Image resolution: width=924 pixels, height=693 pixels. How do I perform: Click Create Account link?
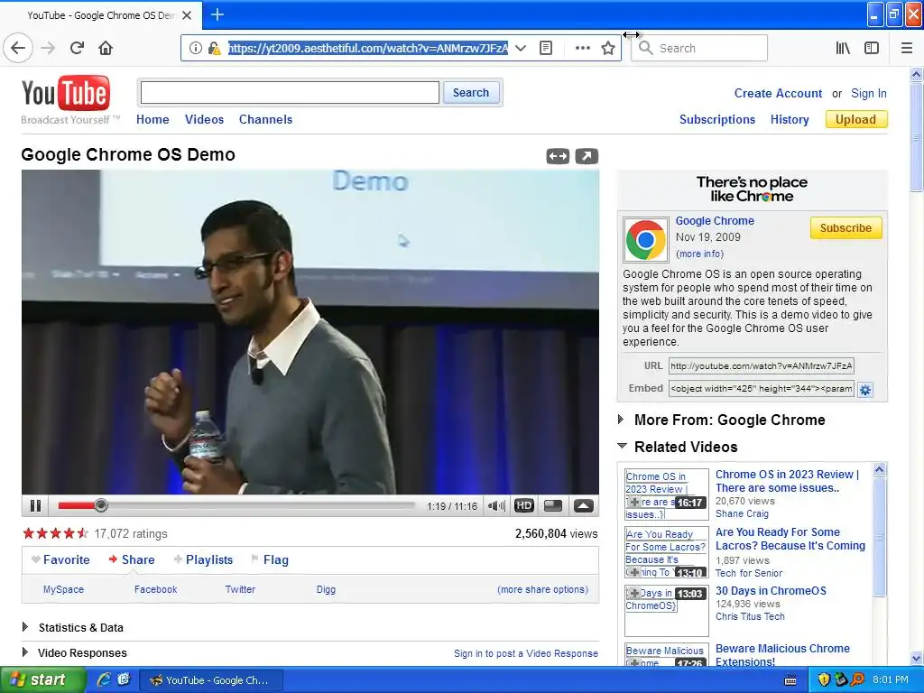(778, 93)
